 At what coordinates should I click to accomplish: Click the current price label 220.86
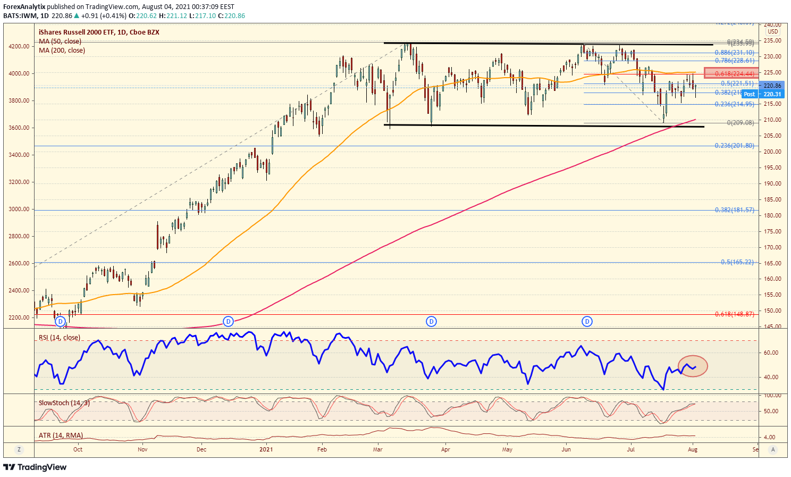point(772,86)
